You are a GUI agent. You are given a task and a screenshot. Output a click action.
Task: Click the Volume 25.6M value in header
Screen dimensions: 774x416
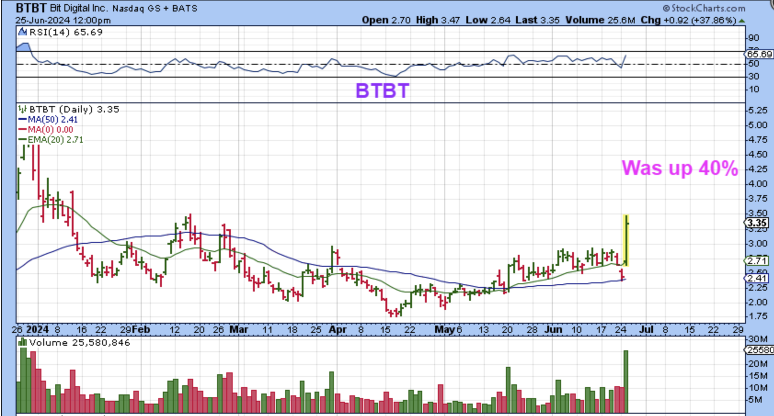pos(600,20)
